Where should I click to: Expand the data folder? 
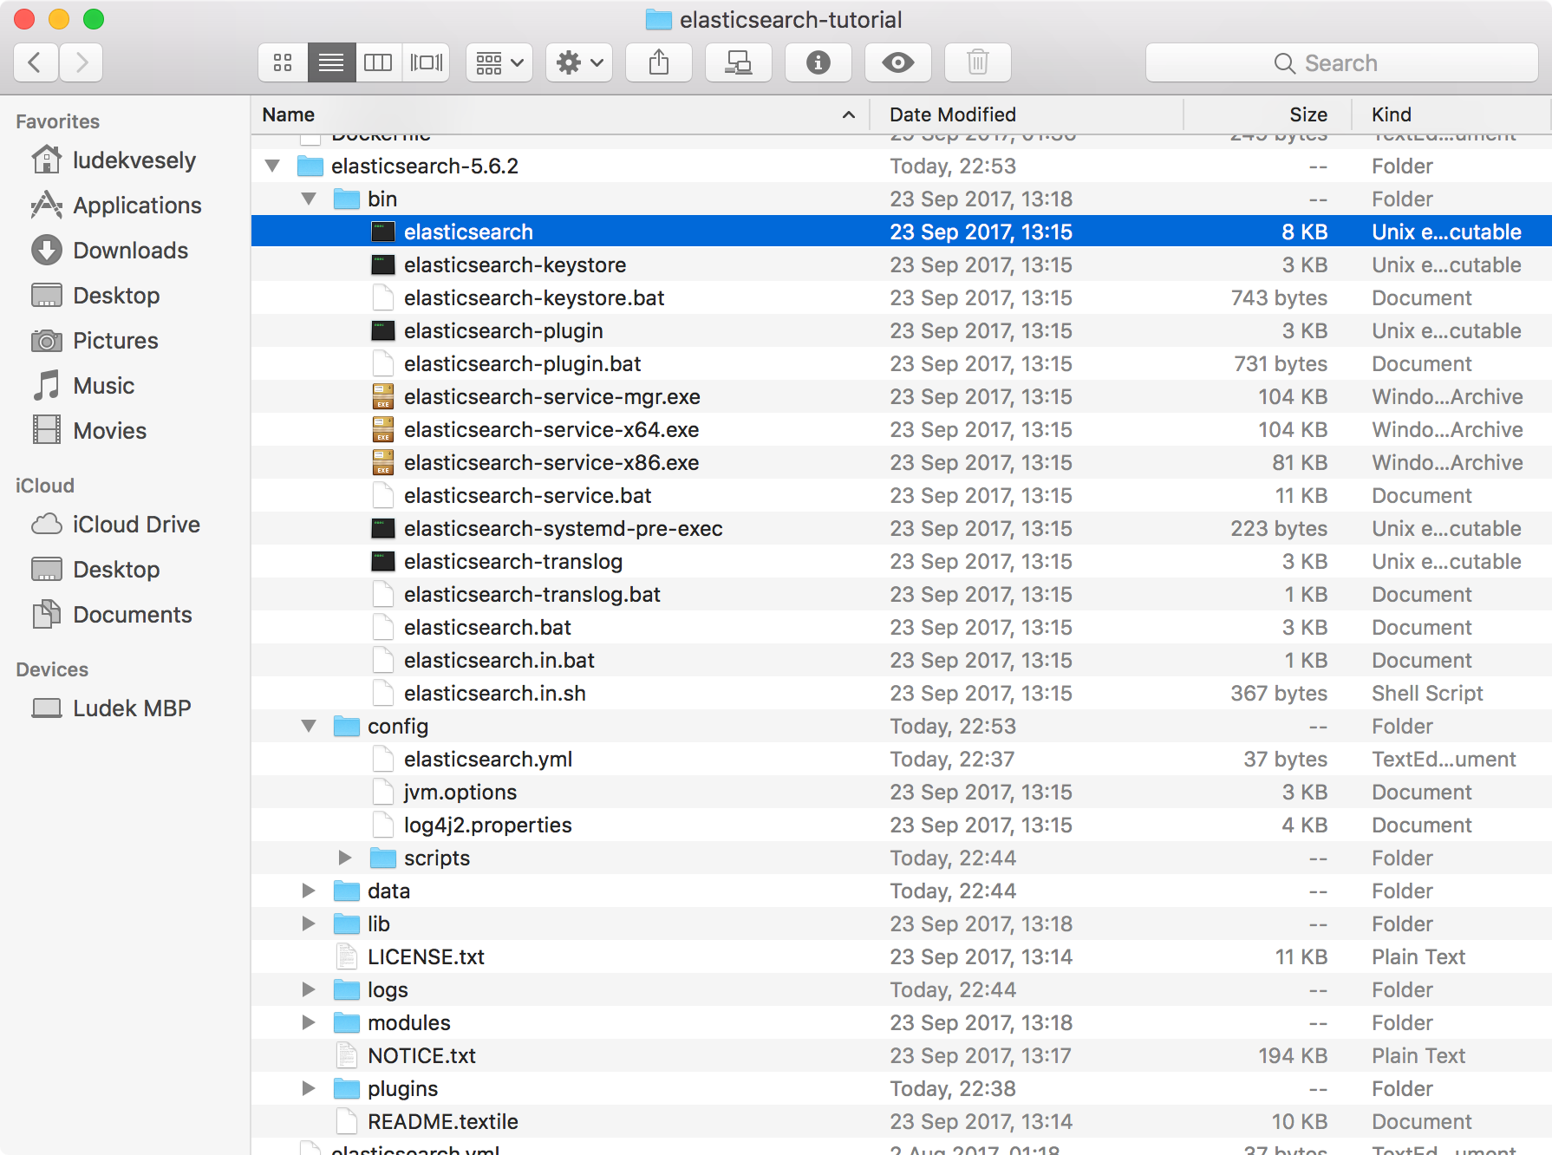(309, 891)
